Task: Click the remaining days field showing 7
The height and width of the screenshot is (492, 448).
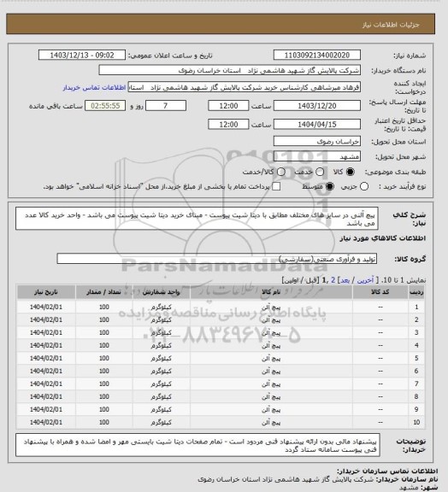Action: coord(166,106)
